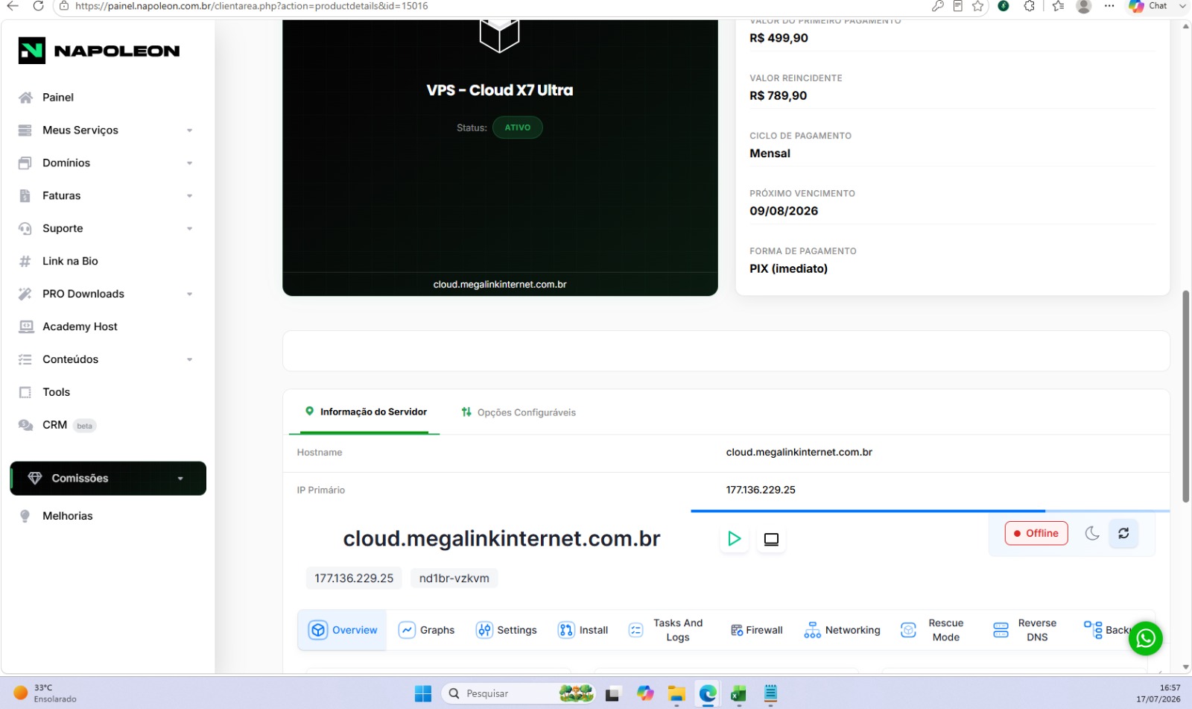Open the Rescue Mode tab

932,630
